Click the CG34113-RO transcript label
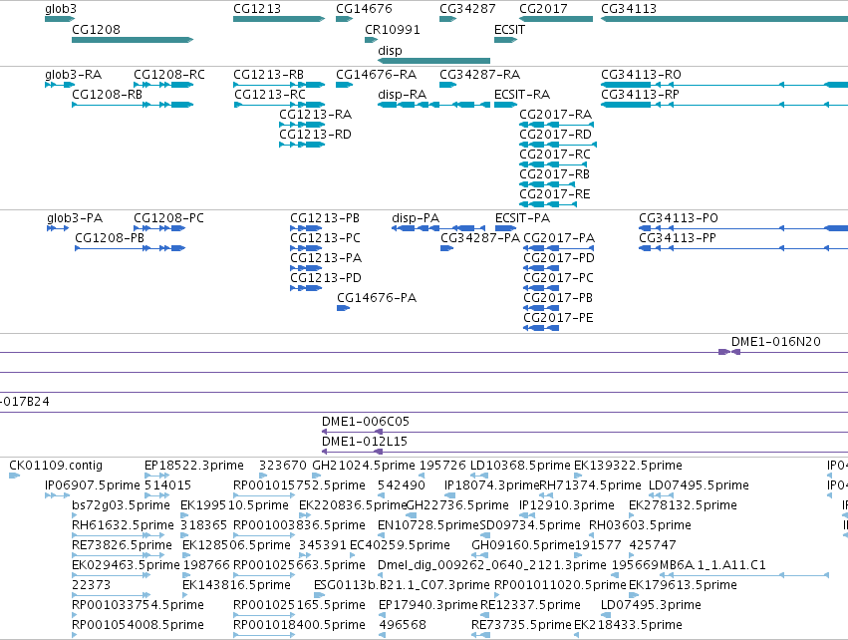This screenshot has height=640, width=848. pyautogui.click(x=641, y=74)
